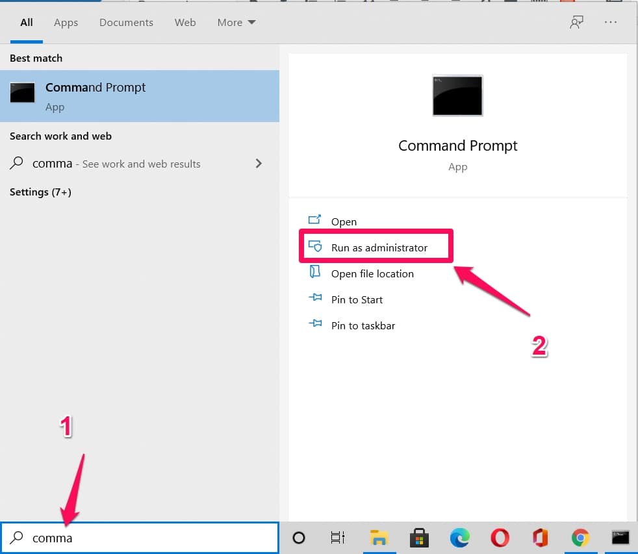Click the search magnifier icon beside comma result
The height and width of the screenshot is (554, 638).
pos(16,163)
